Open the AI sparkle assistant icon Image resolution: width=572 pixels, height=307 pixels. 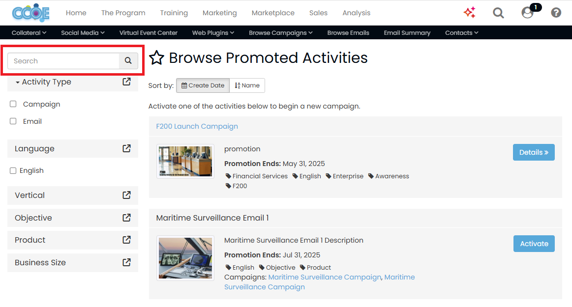[x=469, y=13]
